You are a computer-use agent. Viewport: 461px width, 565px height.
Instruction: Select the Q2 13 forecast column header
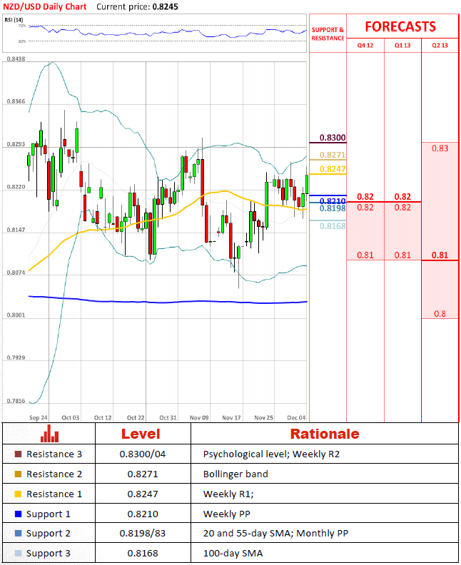click(x=440, y=45)
